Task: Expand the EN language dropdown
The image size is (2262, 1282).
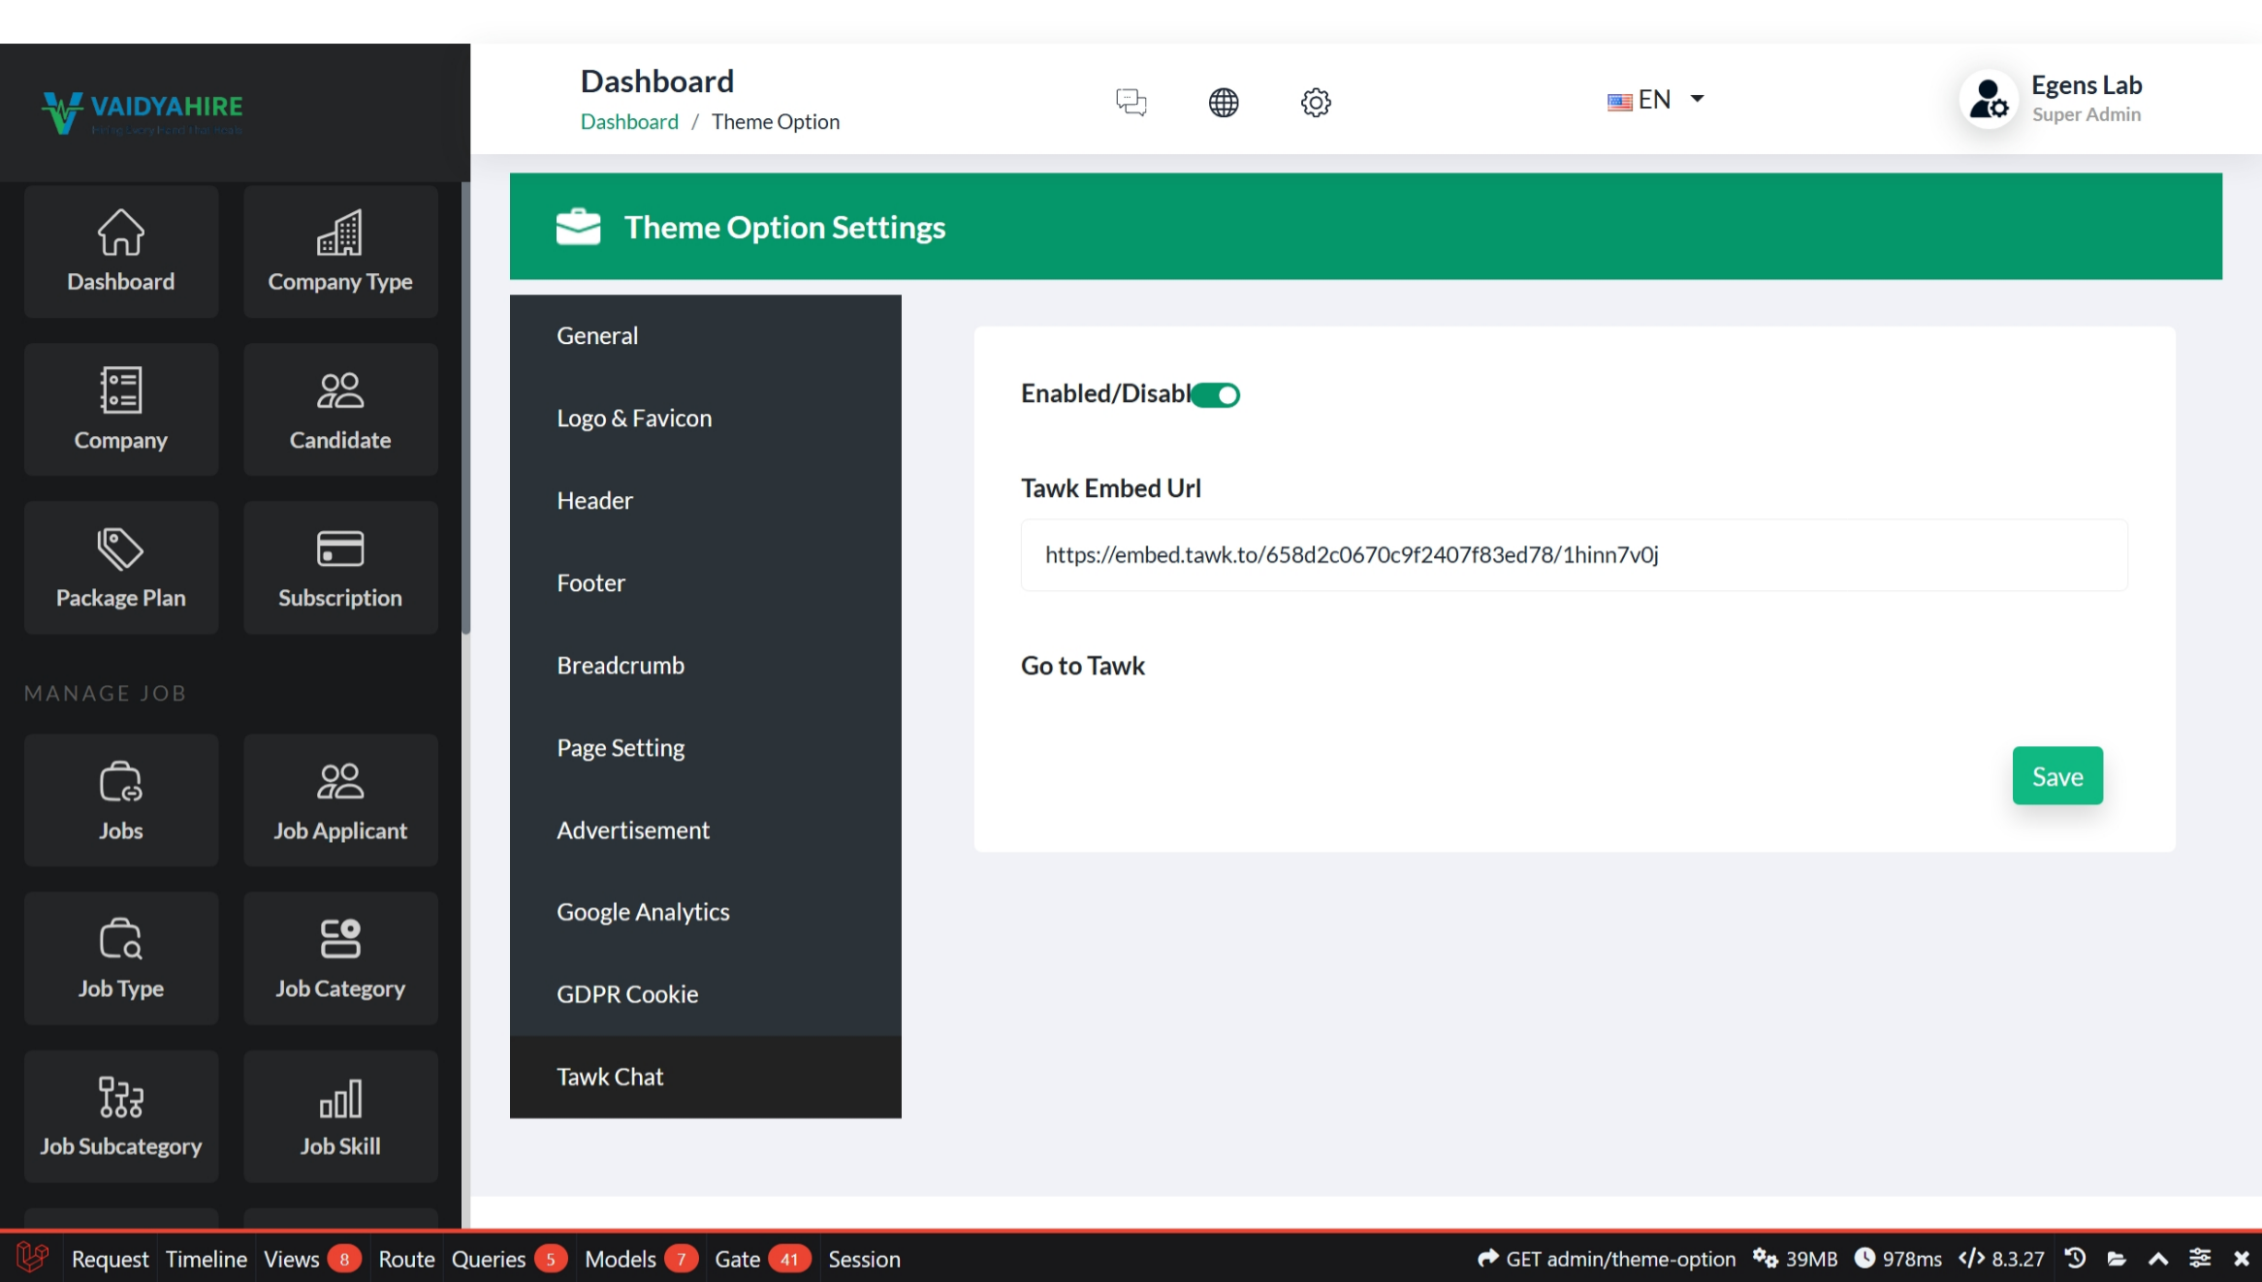Action: (x=1655, y=100)
